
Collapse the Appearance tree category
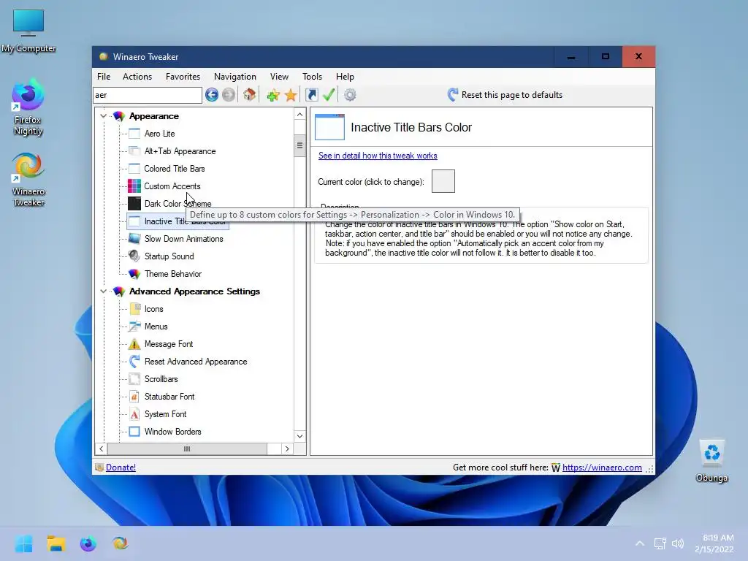[x=103, y=116]
